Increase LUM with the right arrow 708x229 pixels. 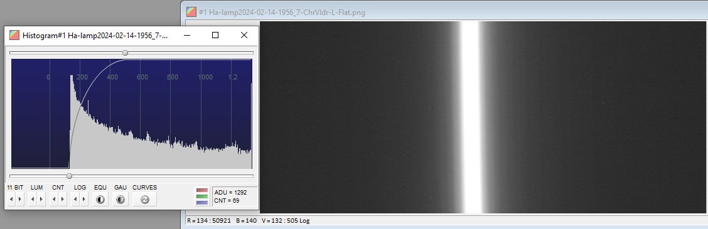click(41, 200)
